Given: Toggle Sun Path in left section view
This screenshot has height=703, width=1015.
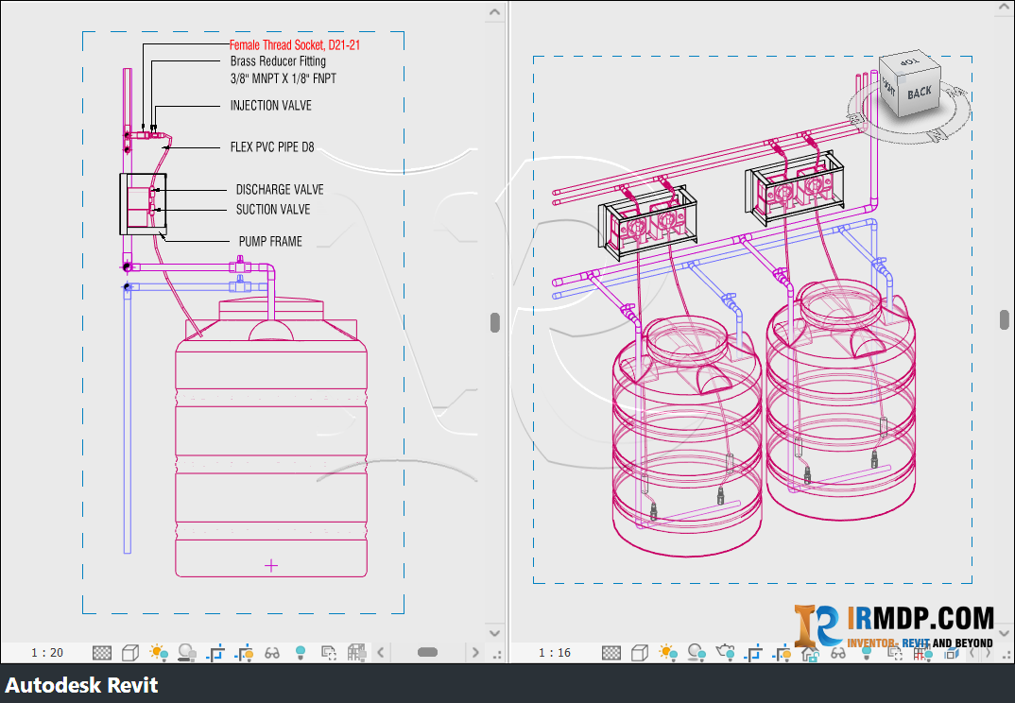Looking at the screenshot, I should 159,653.
